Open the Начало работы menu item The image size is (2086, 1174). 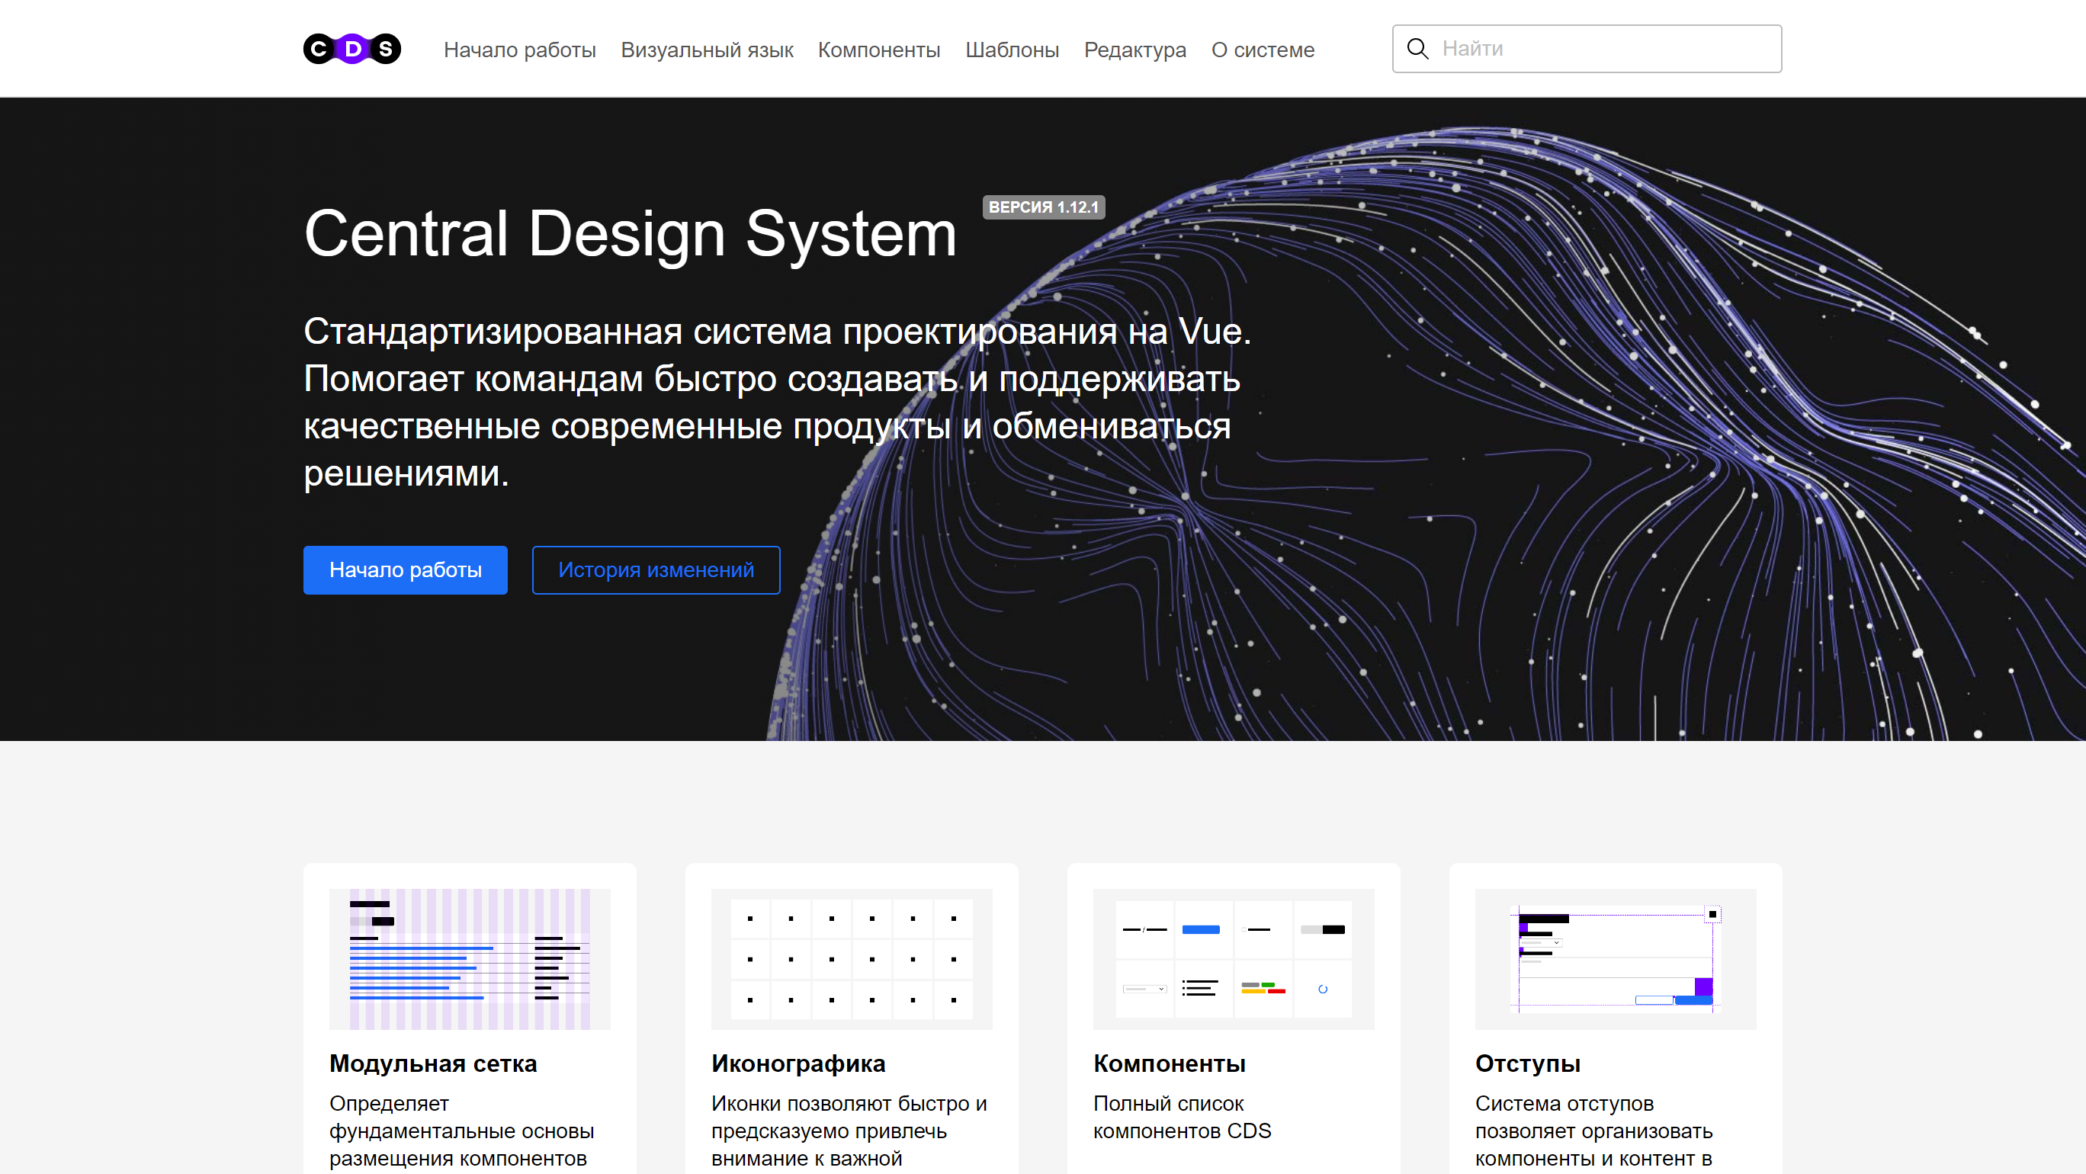(519, 50)
